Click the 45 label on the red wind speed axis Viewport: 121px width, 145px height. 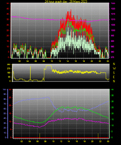[8, 9]
